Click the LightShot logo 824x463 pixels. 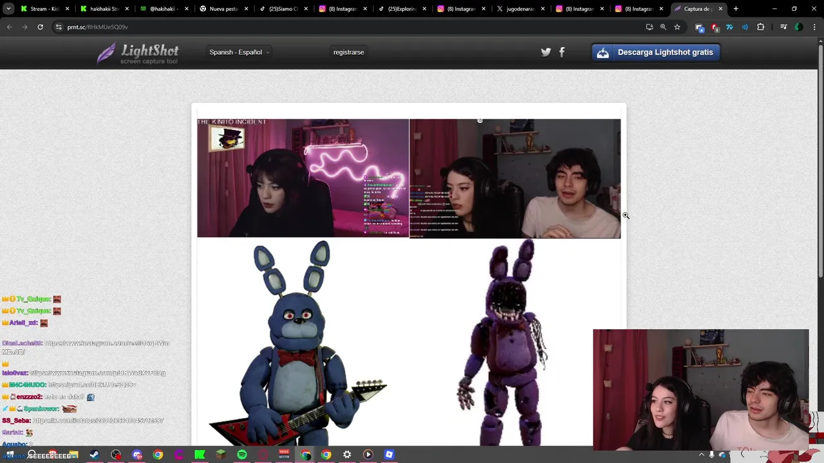coord(138,53)
